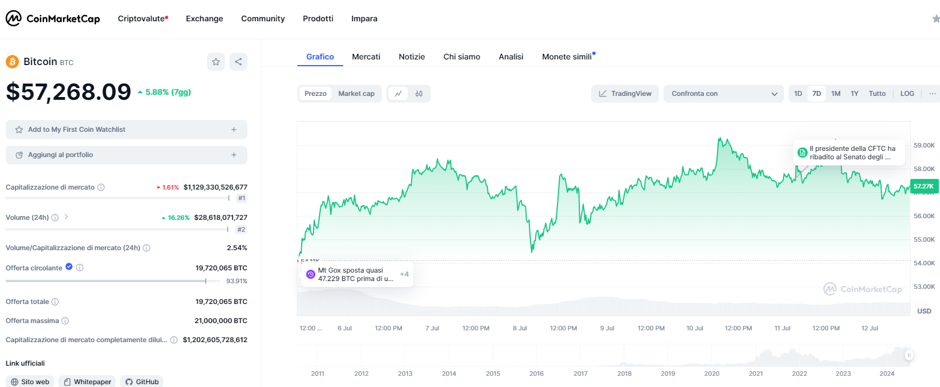The width and height of the screenshot is (940, 387).
Task: Expand Volume (24h) details chevron
Action: click(x=66, y=216)
